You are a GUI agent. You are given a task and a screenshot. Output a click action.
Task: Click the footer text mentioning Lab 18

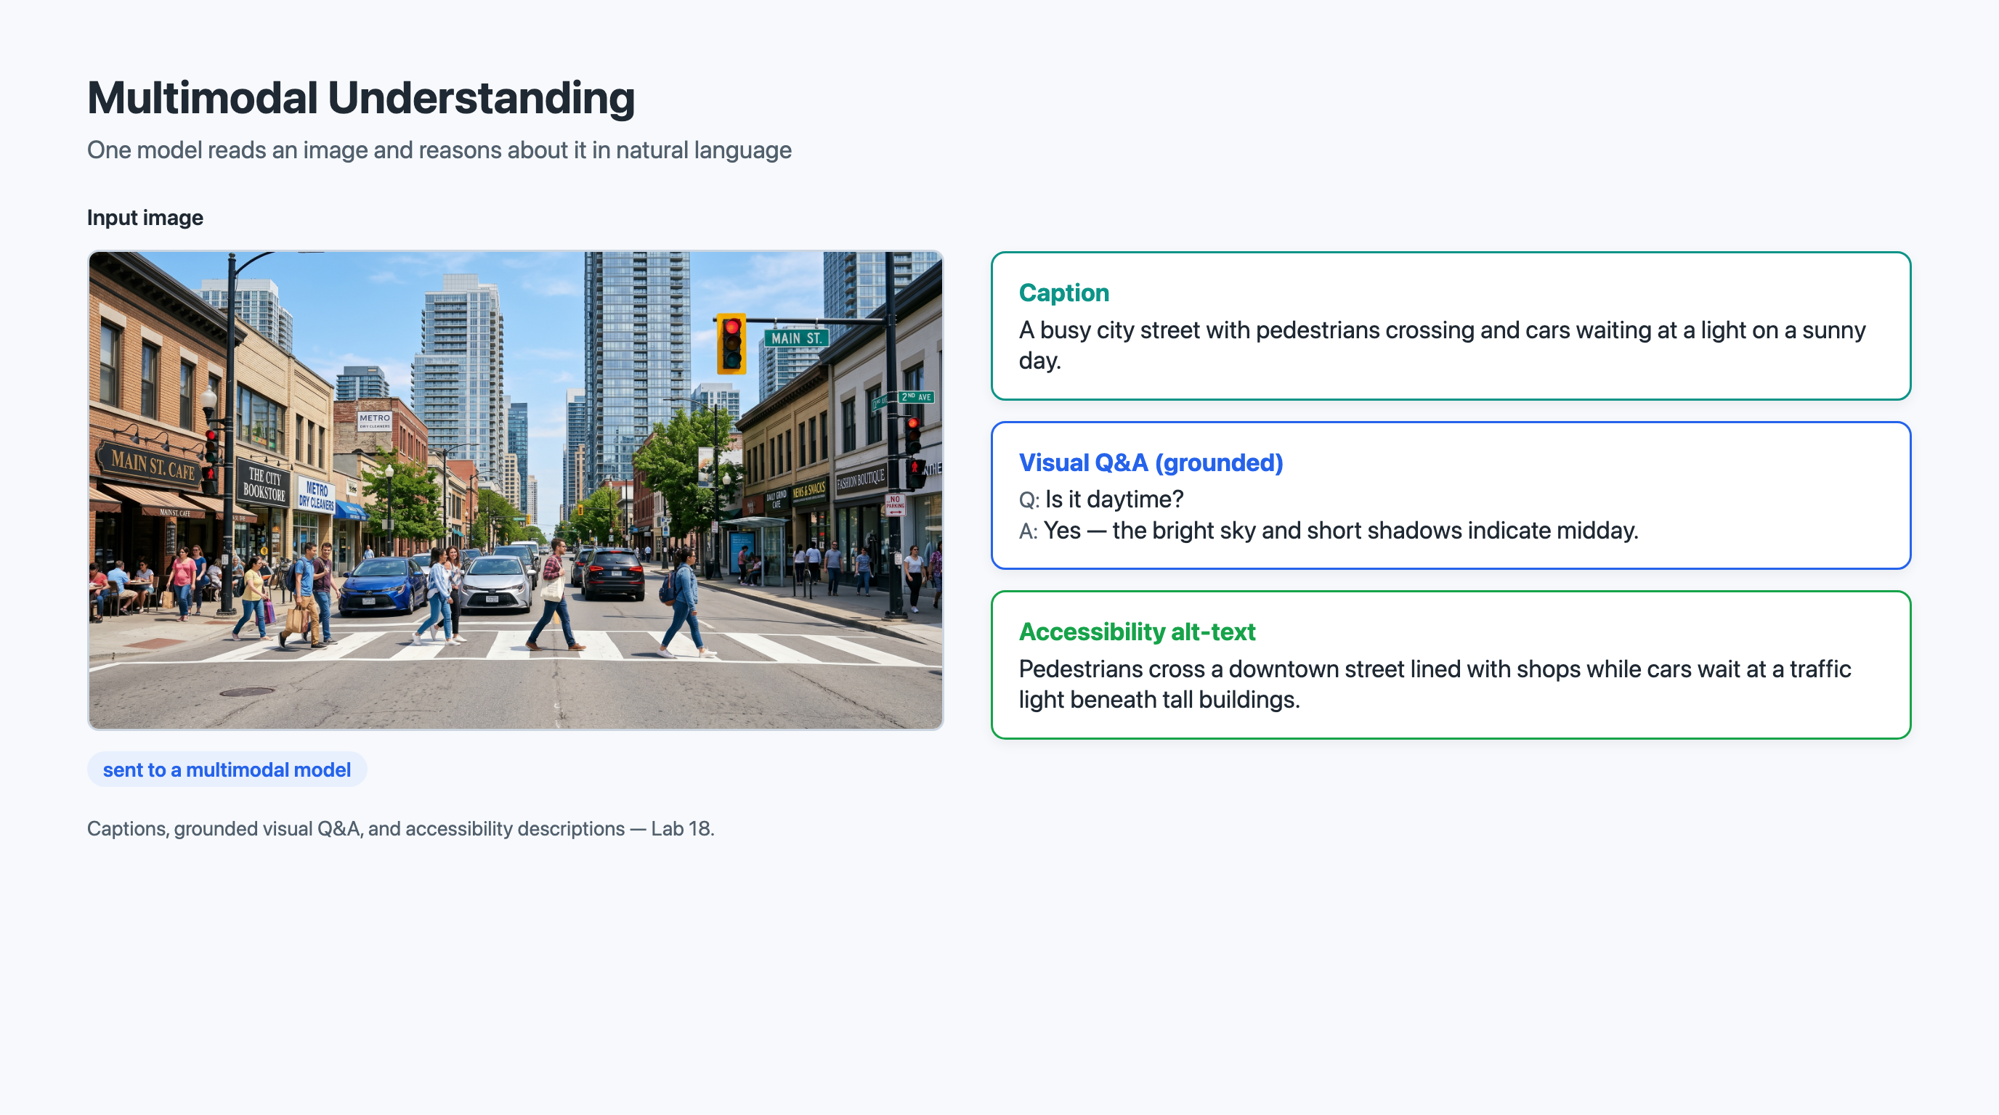click(x=400, y=828)
